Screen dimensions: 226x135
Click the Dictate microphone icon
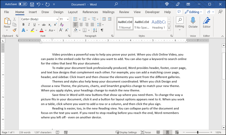[x=193, y=20]
